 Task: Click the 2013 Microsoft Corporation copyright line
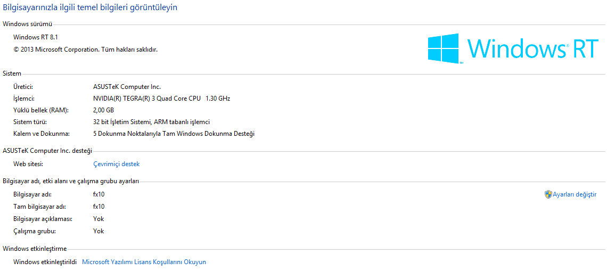coord(85,50)
